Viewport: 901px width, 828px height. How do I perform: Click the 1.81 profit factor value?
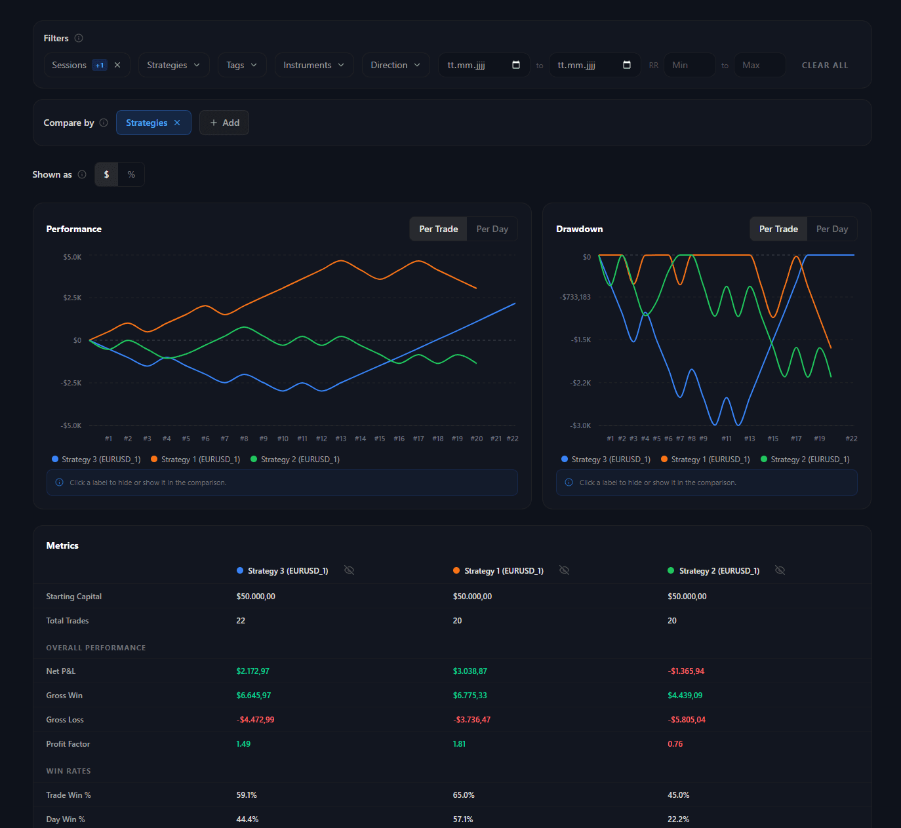(459, 744)
